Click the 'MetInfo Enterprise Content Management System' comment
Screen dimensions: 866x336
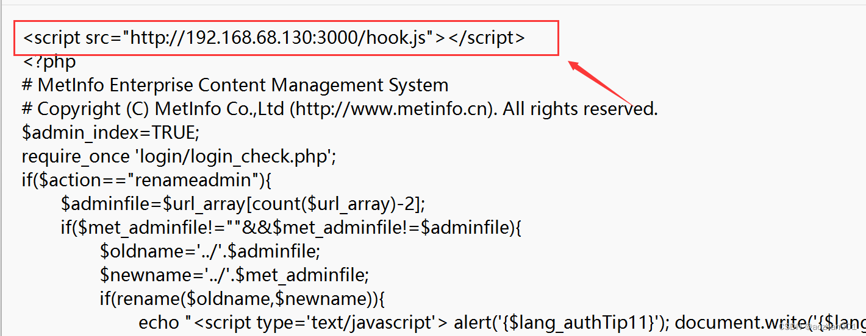click(x=235, y=85)
